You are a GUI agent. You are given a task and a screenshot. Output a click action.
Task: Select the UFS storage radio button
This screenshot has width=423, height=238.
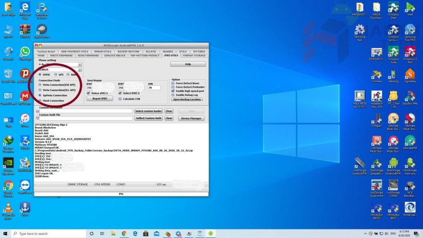point(56,74)
